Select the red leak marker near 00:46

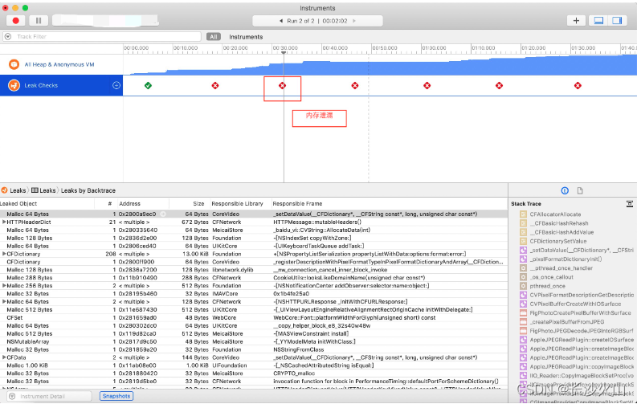click(x=355, y=85)
